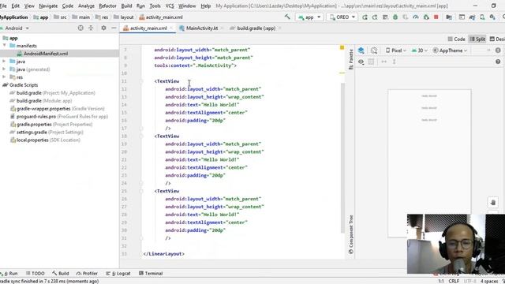
Task: Open the SDK Manager icon
Action: (492, 17)
